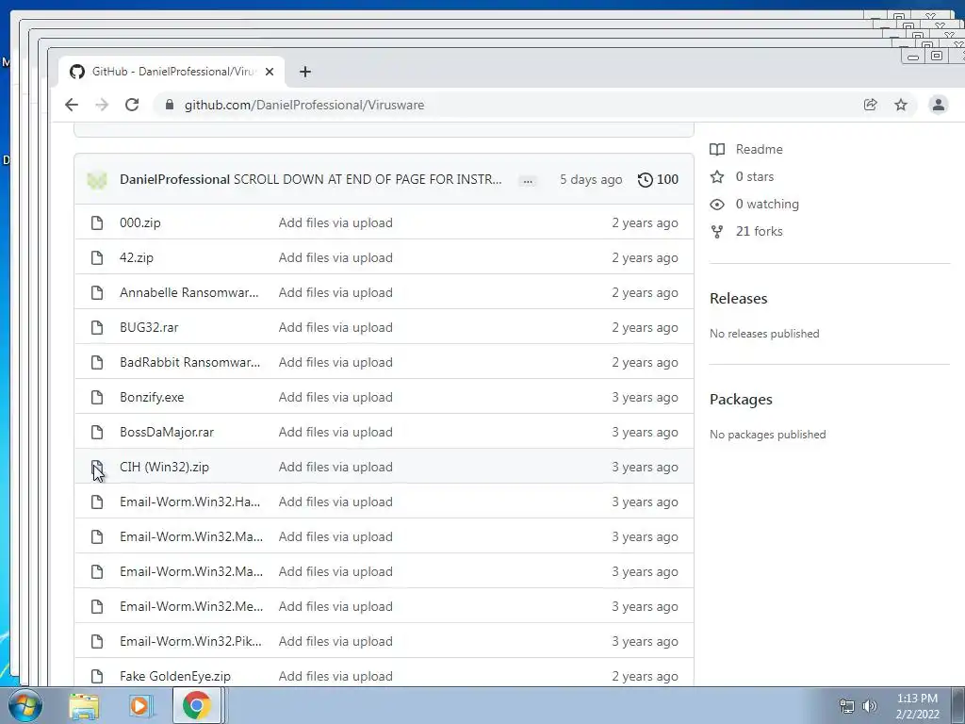965x724 pixels.
Task: Click the stars star icon in sidebar
Action: [717, 176]
